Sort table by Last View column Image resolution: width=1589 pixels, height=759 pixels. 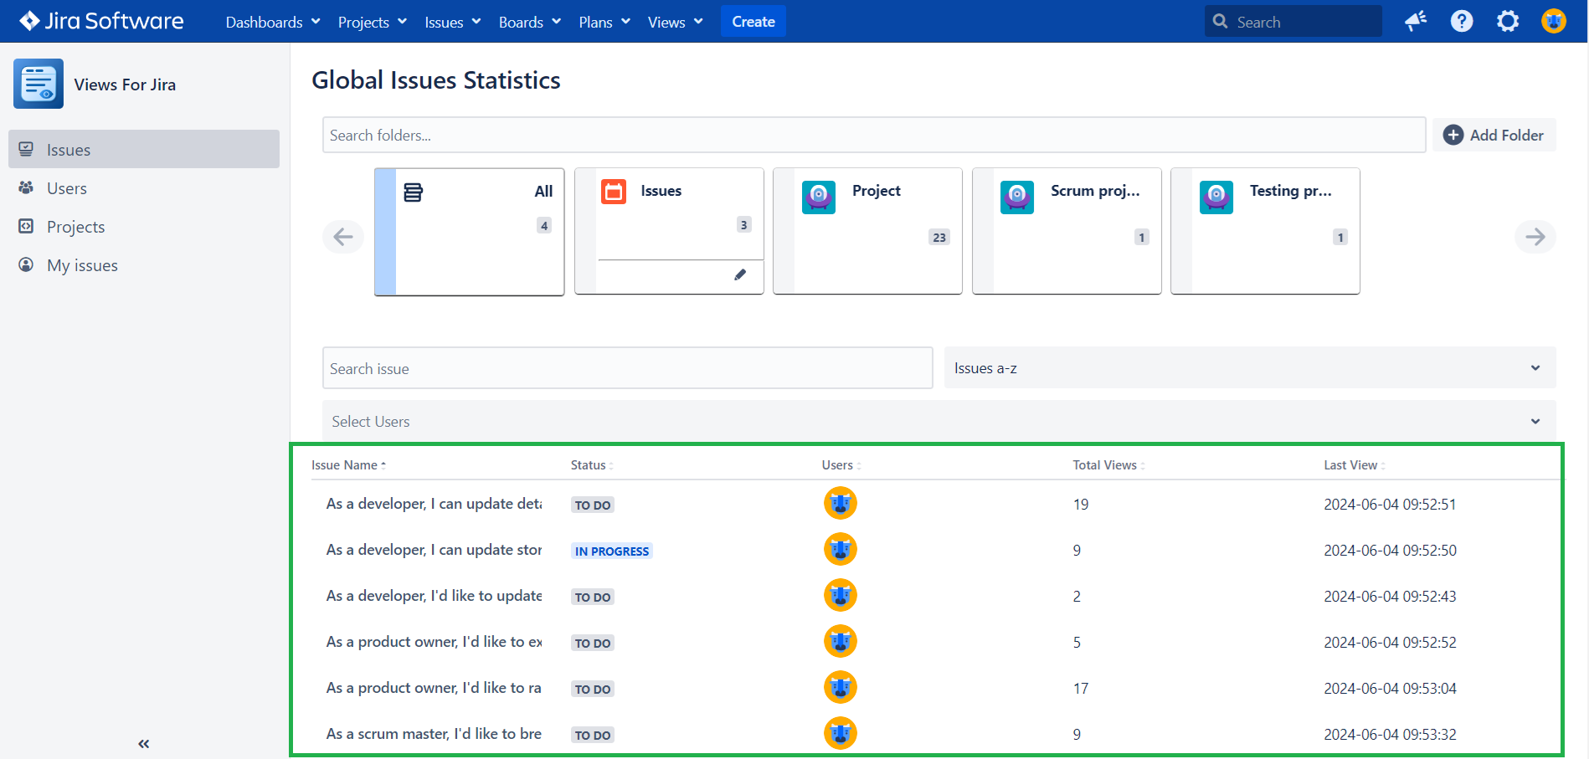pyautogui.click(x=1353, y=465)
